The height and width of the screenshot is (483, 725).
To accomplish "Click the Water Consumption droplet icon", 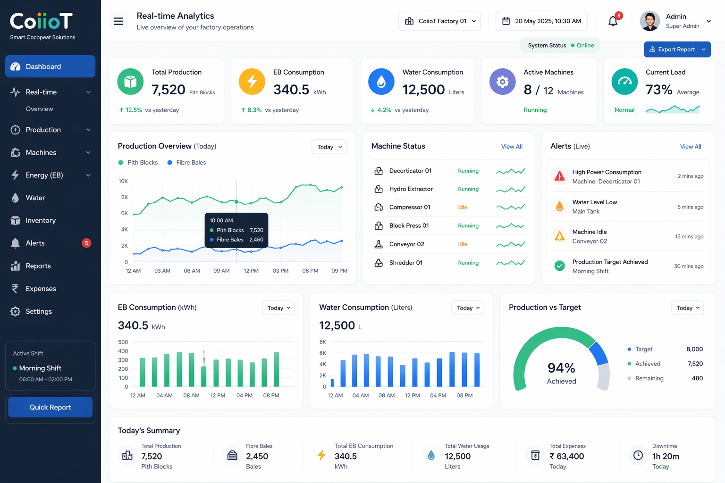I will coord(381,82).
